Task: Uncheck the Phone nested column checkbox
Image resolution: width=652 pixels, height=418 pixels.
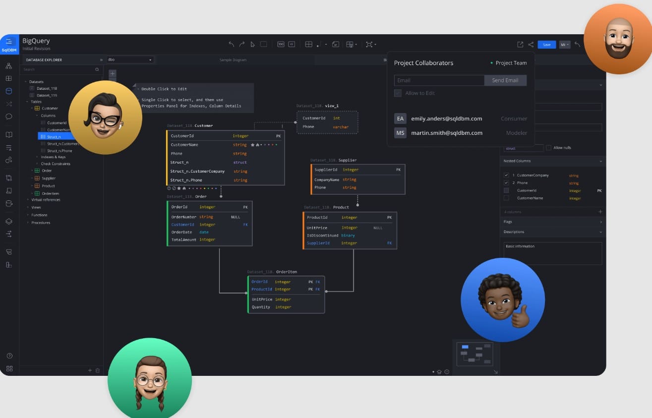Action: tap(506, 183)
